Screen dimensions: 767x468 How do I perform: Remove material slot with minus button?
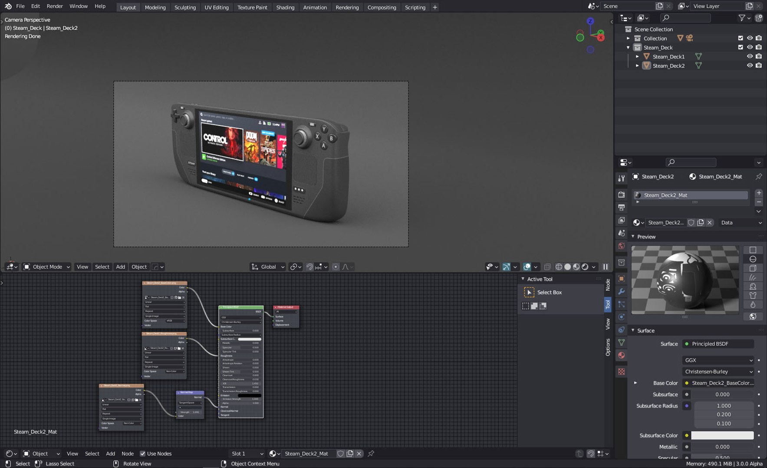click(x=759, y=202)
